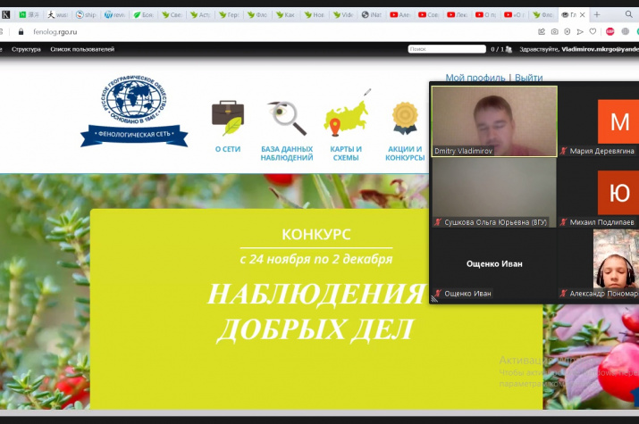Click muted mic icon beside the Ощенко Иван label
Viewport: 639px width, 424px height.
click(438, 294)
